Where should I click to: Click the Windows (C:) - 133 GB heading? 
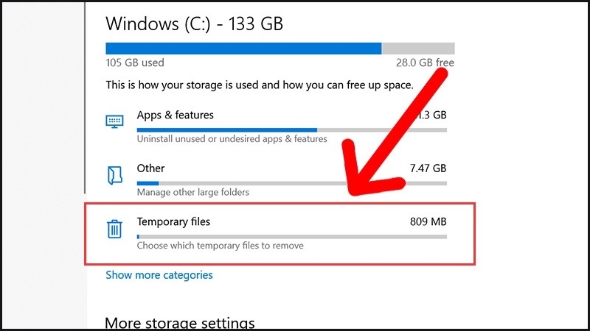pyautogui.click(x=194, y=23)
